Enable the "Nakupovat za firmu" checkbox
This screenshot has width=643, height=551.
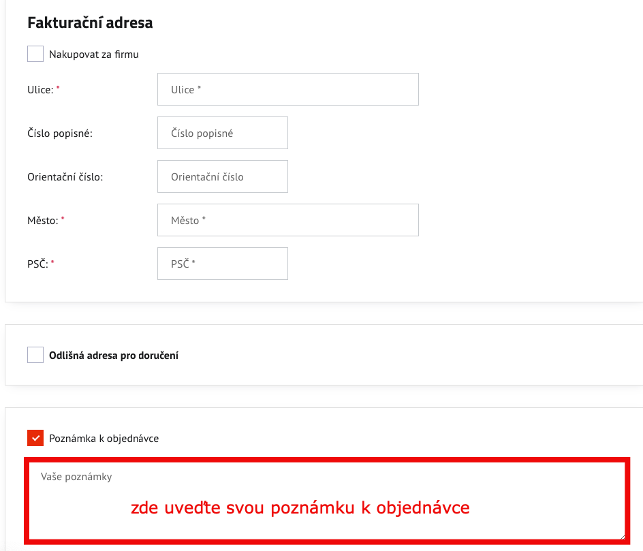(x=35, y=53)
